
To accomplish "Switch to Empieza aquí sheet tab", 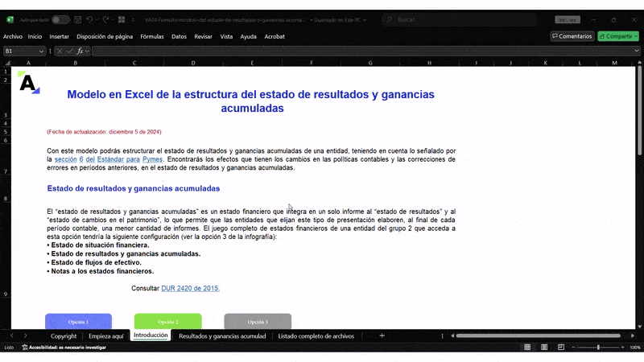I will (x=106, y=335).
